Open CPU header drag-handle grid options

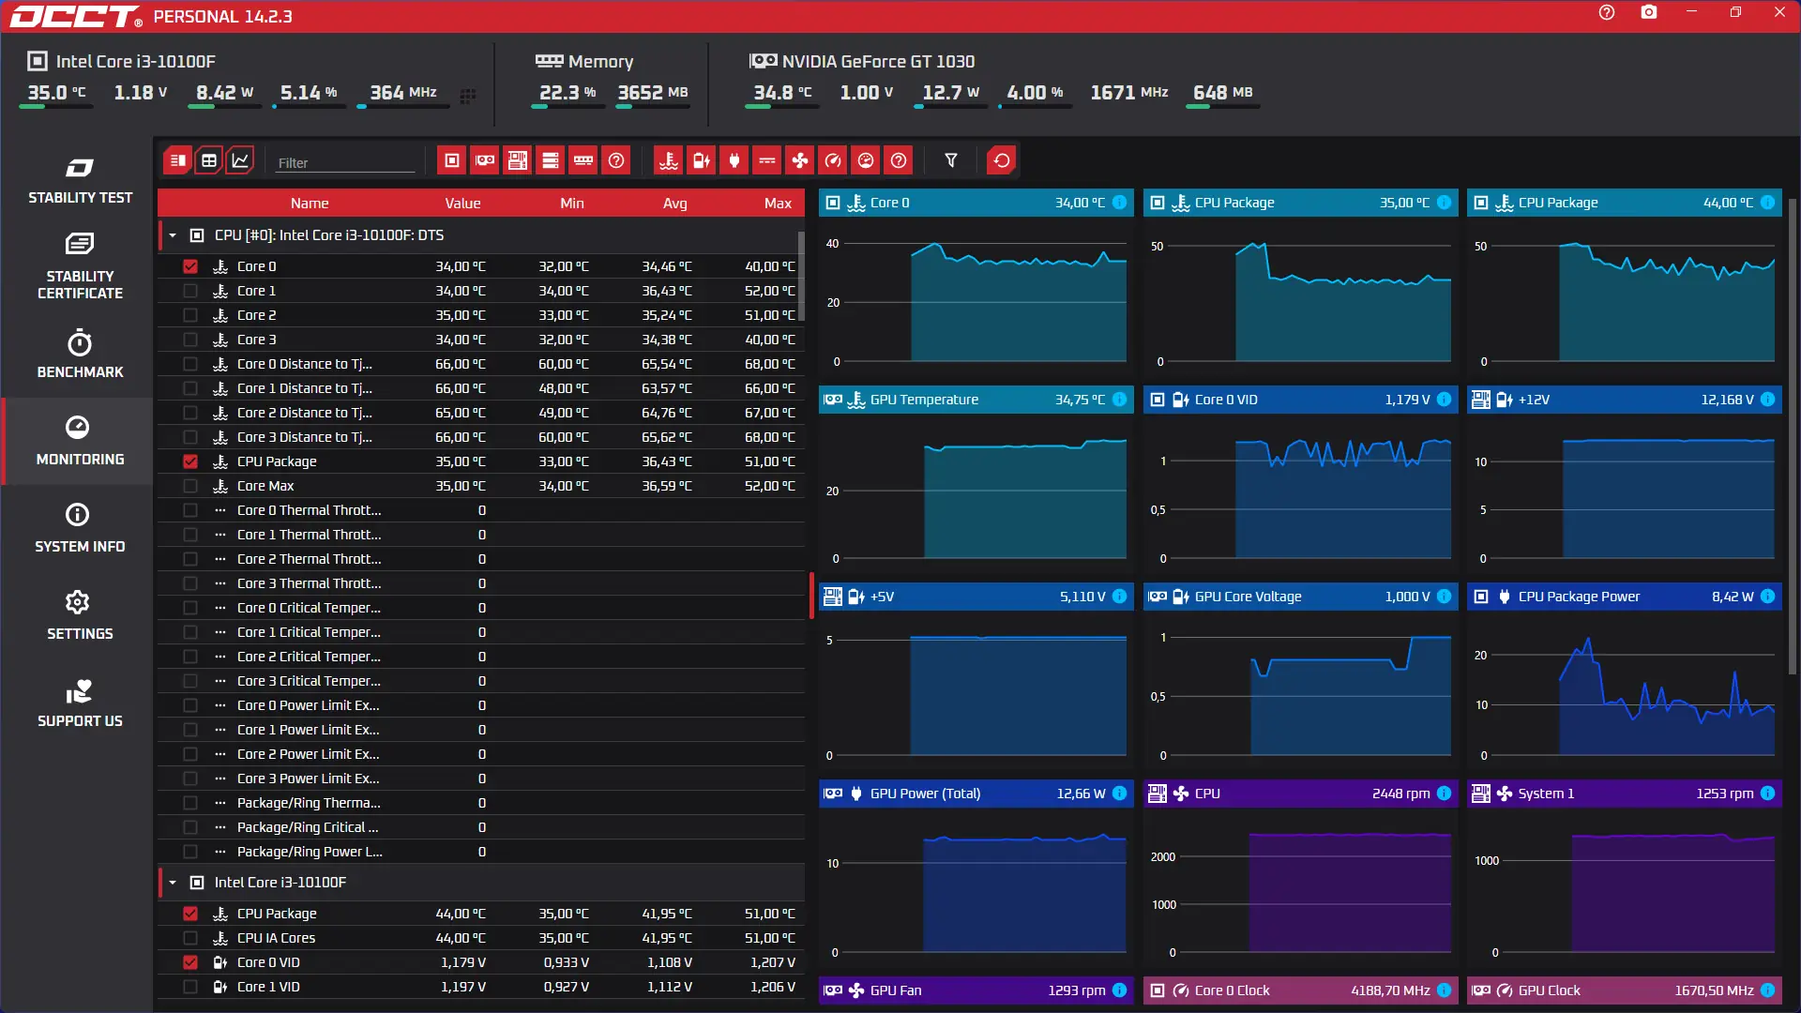[467, 96]
